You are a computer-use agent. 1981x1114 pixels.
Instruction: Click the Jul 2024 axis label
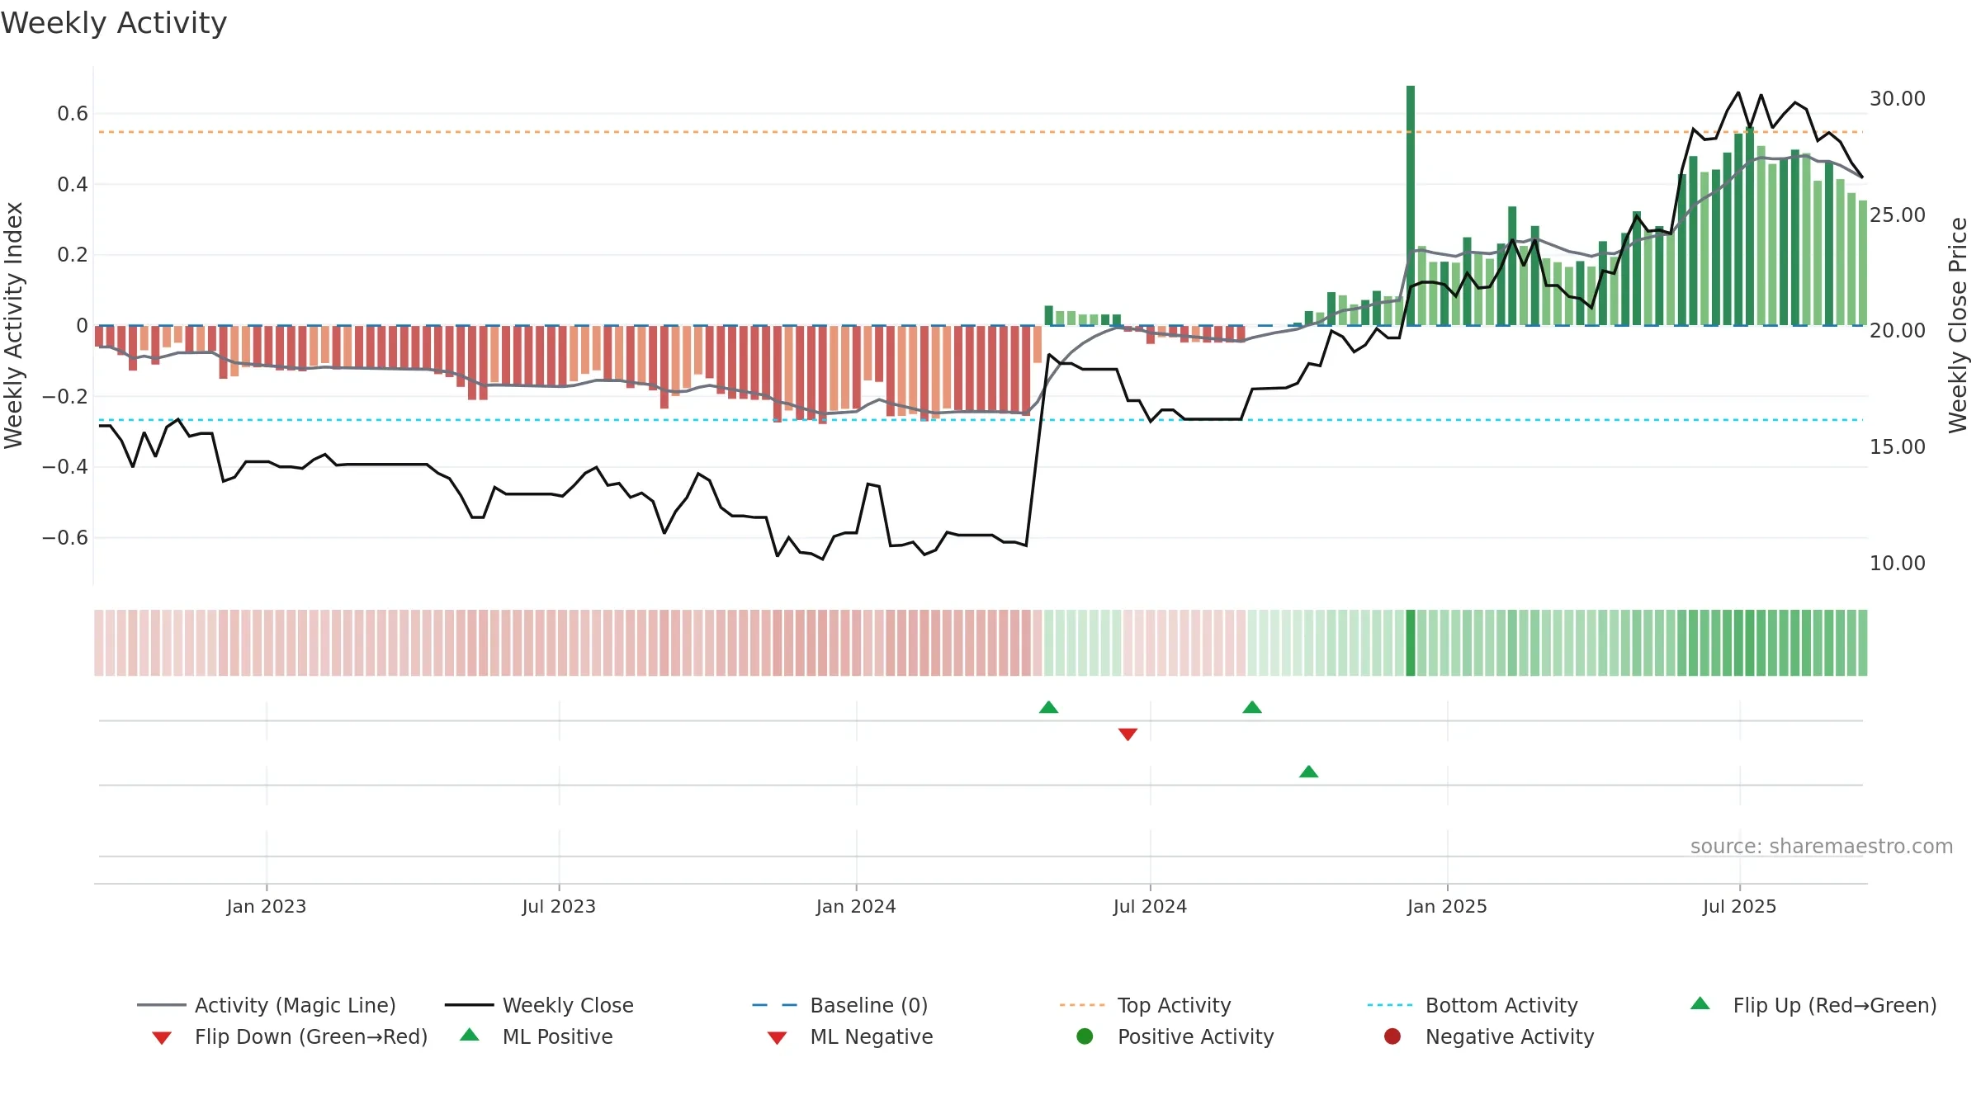tap(1150, 906)
